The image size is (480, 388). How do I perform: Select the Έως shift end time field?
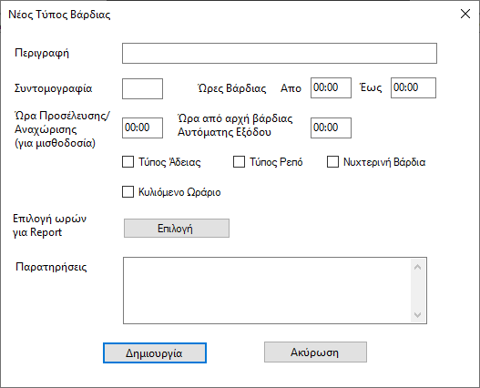click(414, 87)
